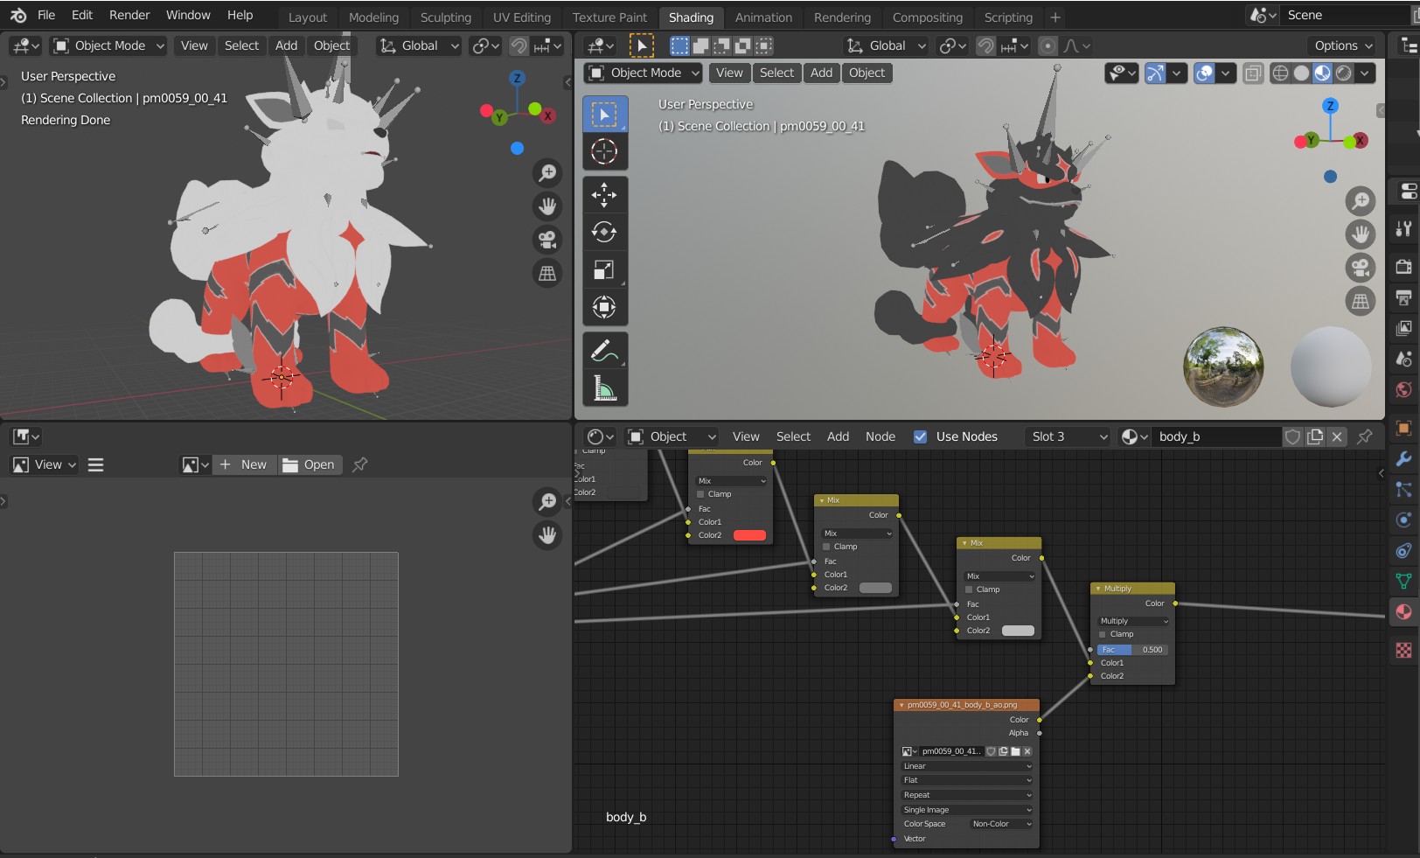The width and height of the screenshot is (1420, 858).
Task: Enable Use Nodes checkbox
Action: click(x=920, y=436)
